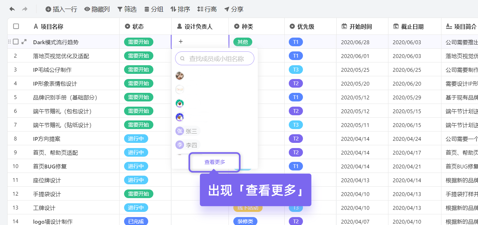This screenshot has width=478, height=225.
Task: Open the 分组 grouping tool
Action: 154,9
